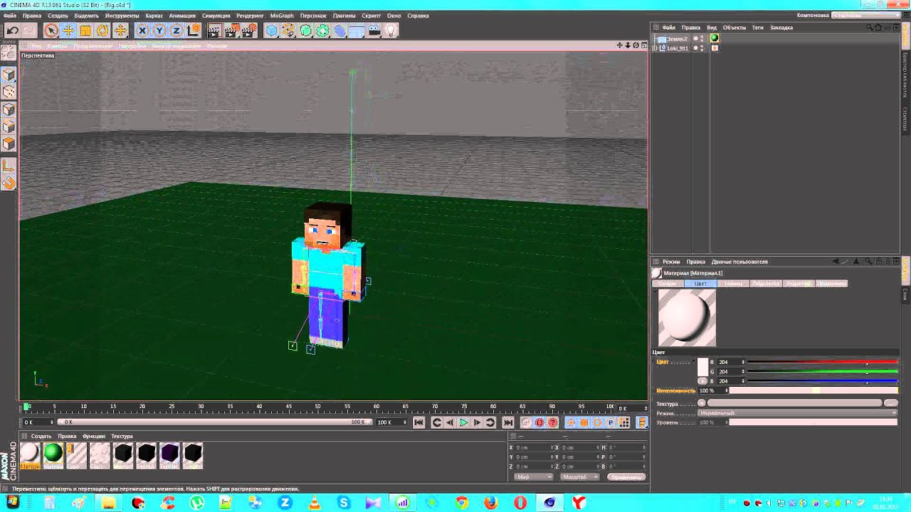Open the MoGraph menu
911x512 pixels.
click(x=282, y=16)
